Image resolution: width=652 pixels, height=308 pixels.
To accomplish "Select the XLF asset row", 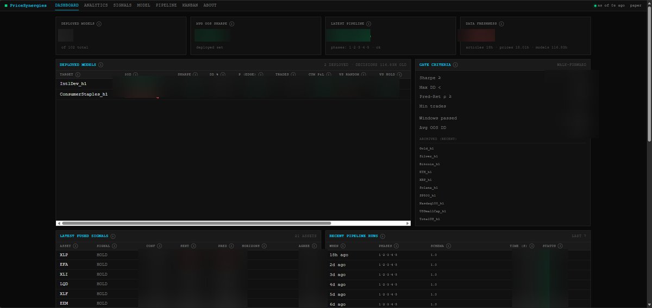I will [x=188, y=294].
